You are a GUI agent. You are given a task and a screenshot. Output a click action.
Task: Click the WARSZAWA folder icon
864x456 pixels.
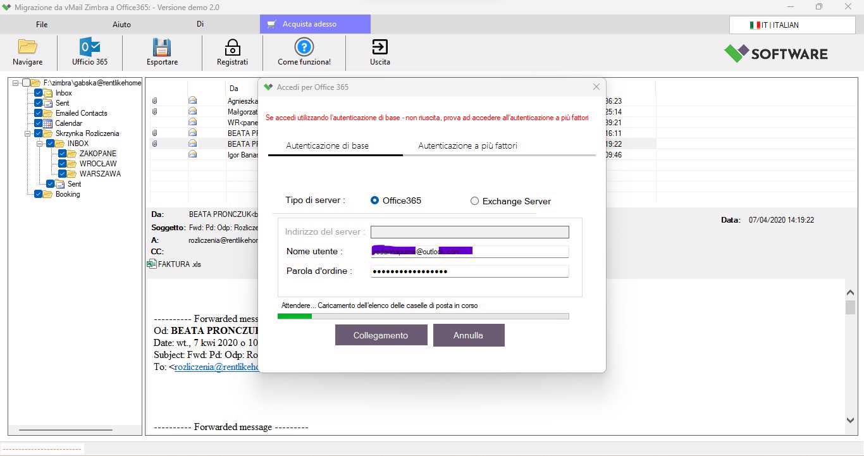[x=72, y=174]
